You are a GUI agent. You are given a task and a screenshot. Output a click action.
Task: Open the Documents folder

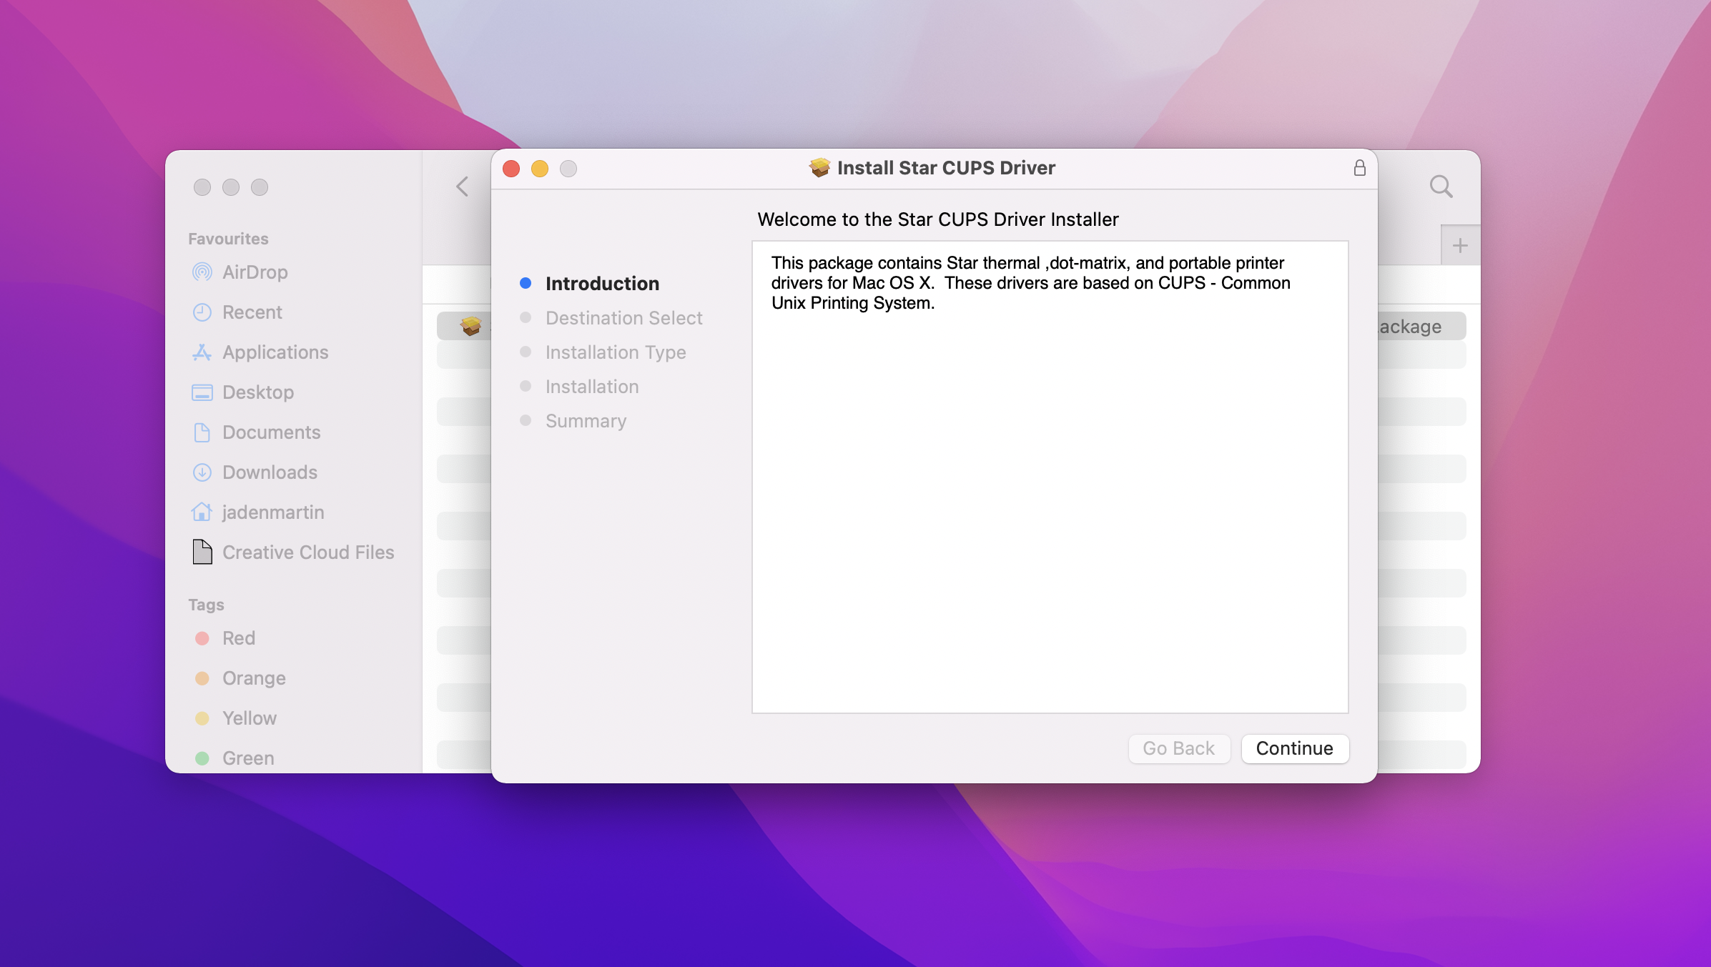[x=271, y=432]
